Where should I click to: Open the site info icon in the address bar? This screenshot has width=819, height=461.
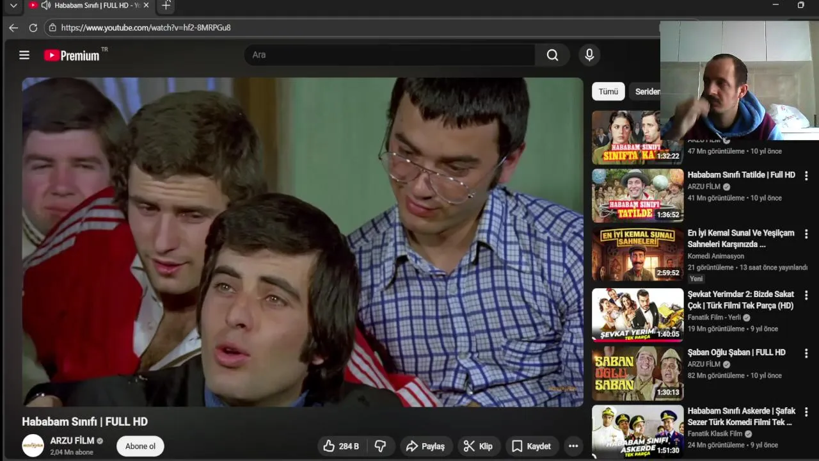point(52,28)
